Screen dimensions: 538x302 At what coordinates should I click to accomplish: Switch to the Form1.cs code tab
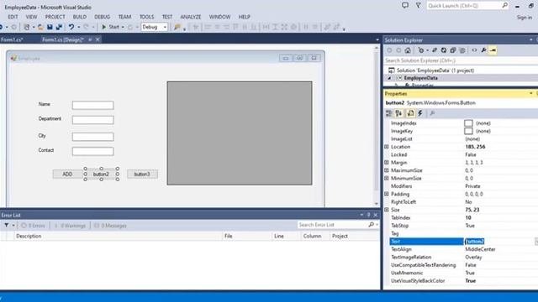tap(12, 39)
